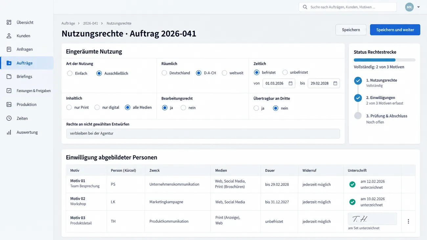The width and height of the screenshot is (427, 240).
Task: Click the 'von' date field 01.03.2026
Action: (279, 83)
